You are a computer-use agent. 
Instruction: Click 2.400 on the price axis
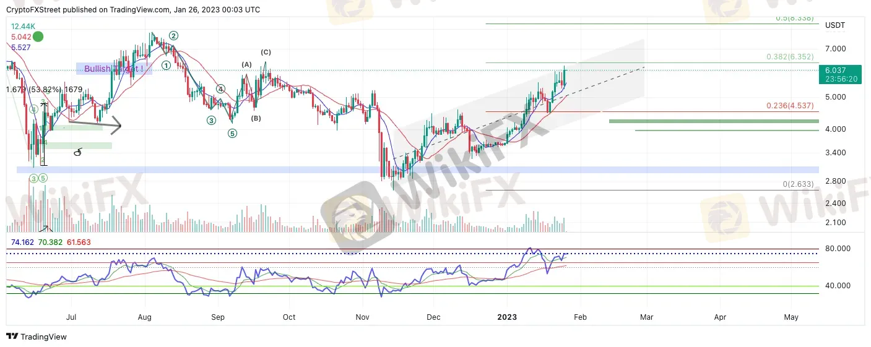[x=835, y=203]
